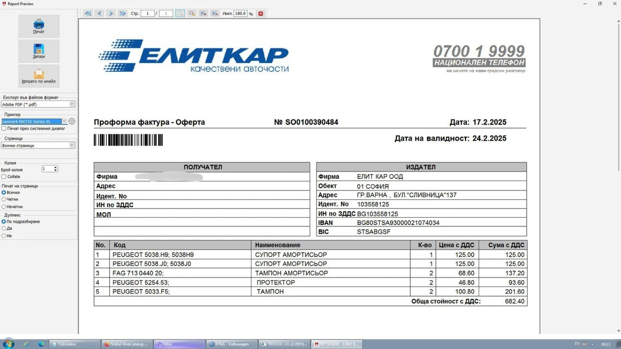This screenshot has width=621, height=349.
Task: Click the zoom percentage field showing 180.0
Action: pos(240,14)
